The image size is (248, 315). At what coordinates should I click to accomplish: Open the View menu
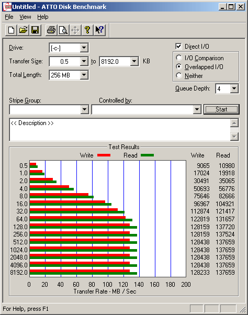point(25,17)
